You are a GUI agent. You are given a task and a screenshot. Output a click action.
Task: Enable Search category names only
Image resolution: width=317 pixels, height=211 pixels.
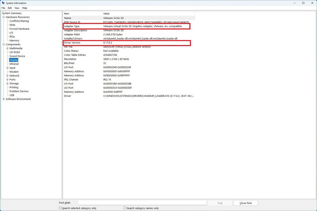[x=124, y=208]
